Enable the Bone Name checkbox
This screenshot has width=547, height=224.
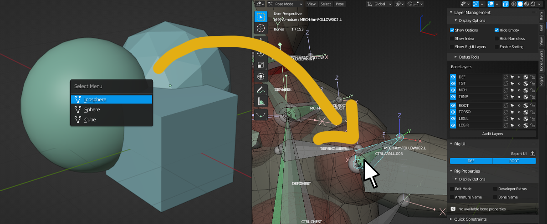click(x=495, y=197)
